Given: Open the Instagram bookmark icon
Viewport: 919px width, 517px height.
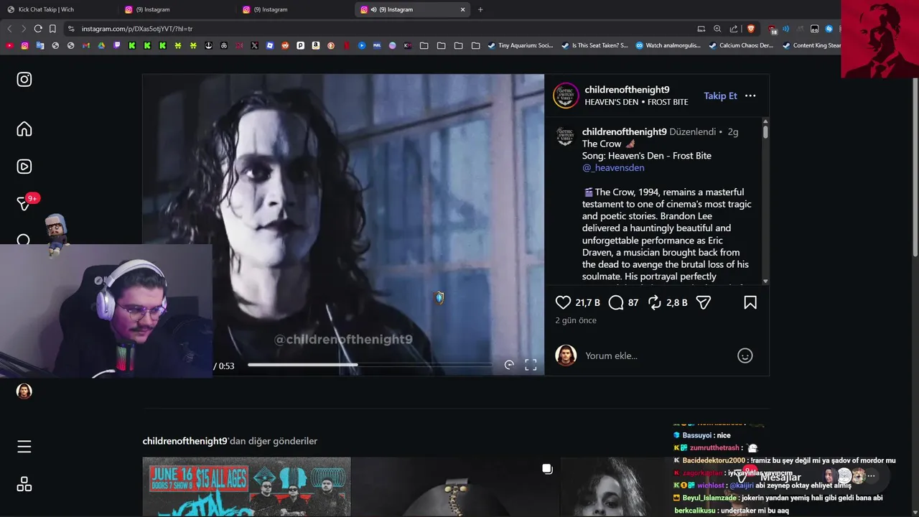Looking at the screenshot, I should 24,45.
